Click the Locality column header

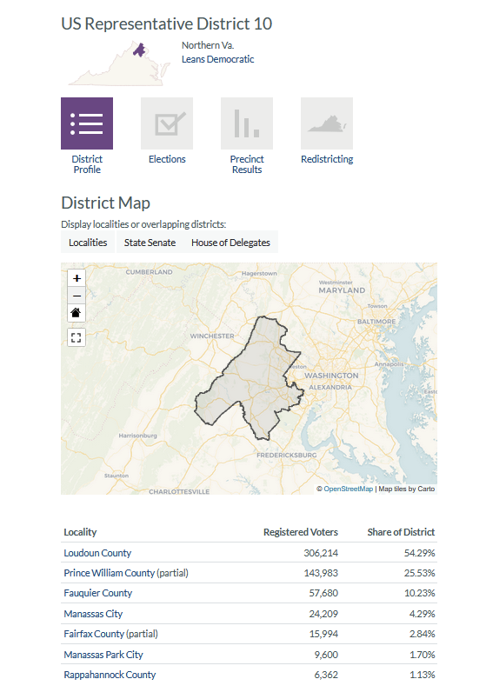(x=80, y=532)
